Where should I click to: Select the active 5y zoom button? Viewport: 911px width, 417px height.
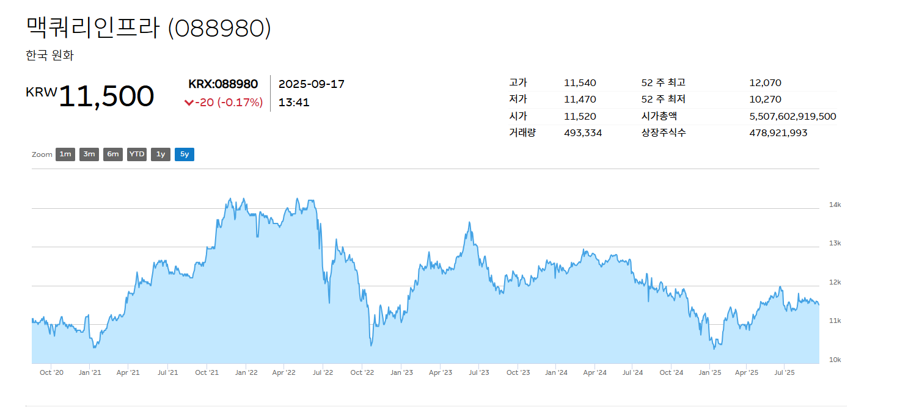185,154
